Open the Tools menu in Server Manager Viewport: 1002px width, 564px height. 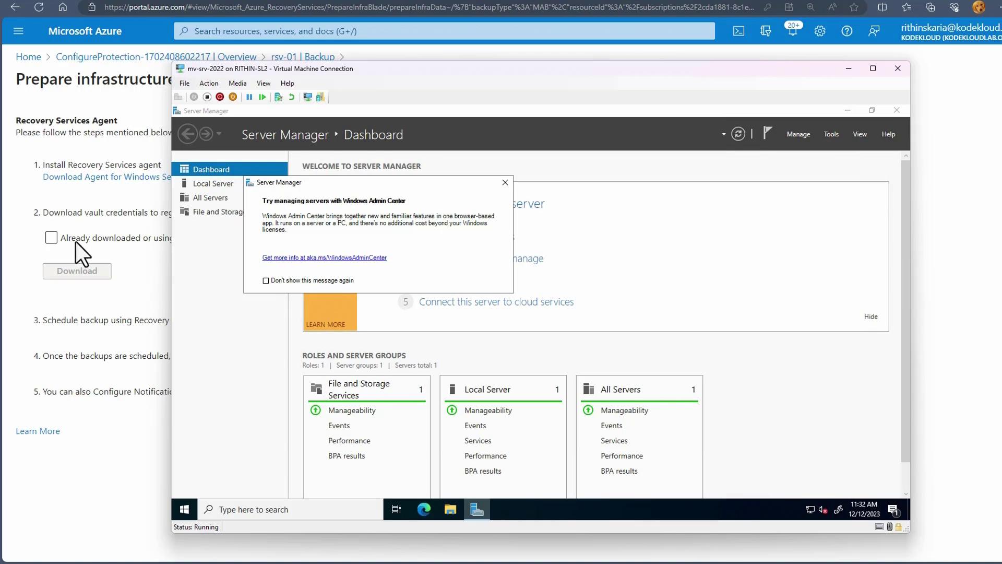click(831, 134)
